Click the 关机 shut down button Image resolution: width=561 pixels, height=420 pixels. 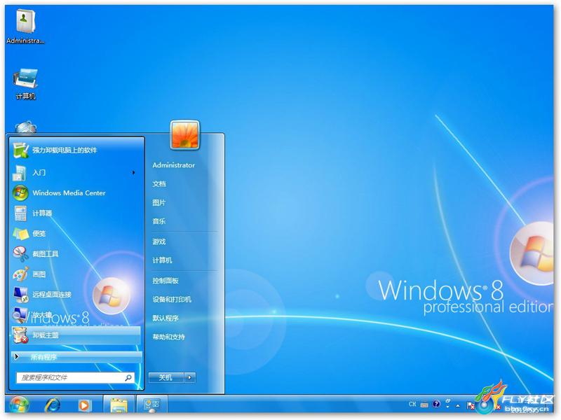point(166,377)
